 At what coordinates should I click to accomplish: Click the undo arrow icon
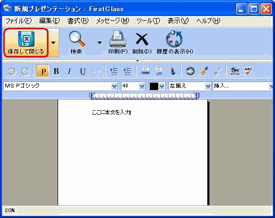[x=12, y=71]
